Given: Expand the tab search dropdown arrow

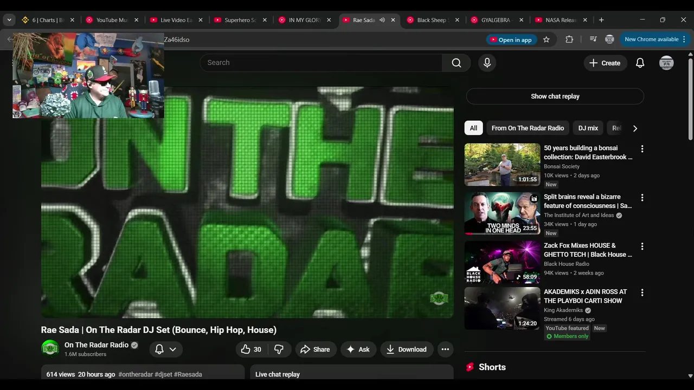Looking at the screenshot, I should pos(9,20).
